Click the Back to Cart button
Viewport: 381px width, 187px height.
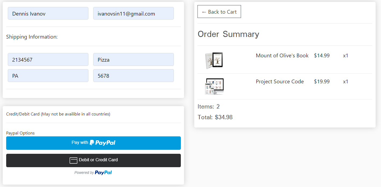pos(219,12)
